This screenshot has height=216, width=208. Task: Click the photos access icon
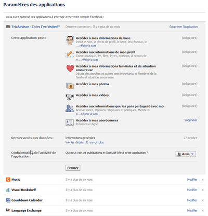pos(70,86)
